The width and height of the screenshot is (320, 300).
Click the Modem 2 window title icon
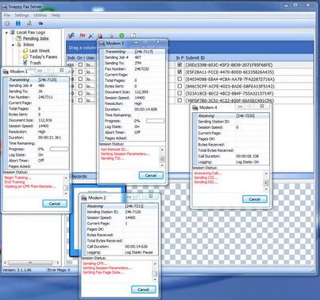84,198
